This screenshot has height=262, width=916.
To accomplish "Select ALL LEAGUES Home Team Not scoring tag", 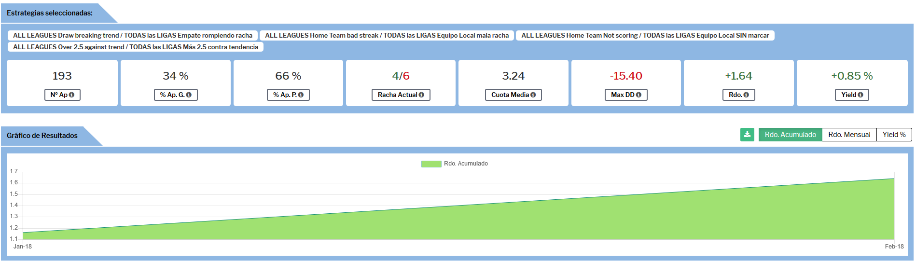I will click(x=645, y=35).
